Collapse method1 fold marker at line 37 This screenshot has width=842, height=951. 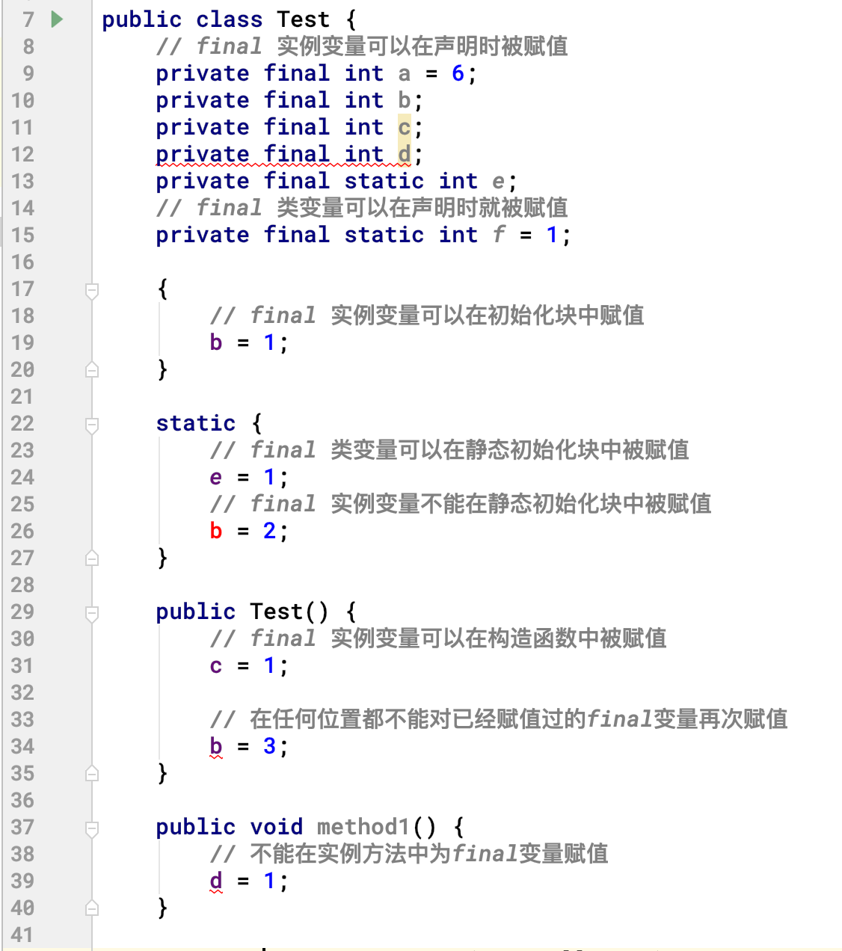click(x=92, y=828)
